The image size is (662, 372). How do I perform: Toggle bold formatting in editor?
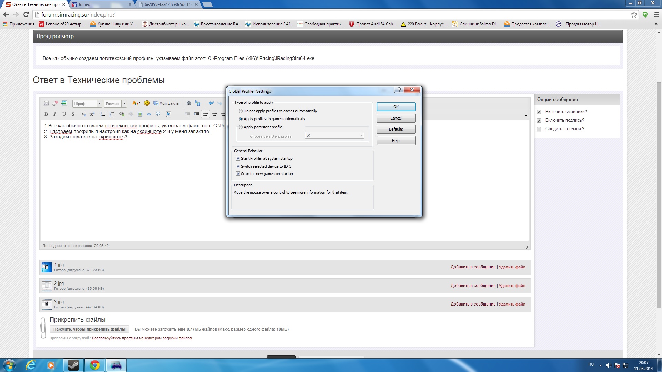pyautogui.click(x=46, y=114)
